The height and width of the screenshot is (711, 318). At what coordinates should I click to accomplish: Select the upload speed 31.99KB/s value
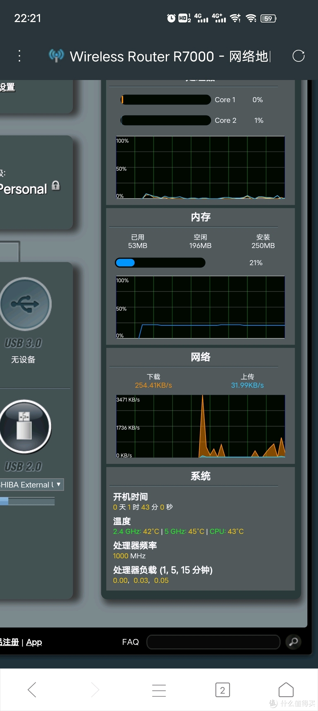pos(247,385)
